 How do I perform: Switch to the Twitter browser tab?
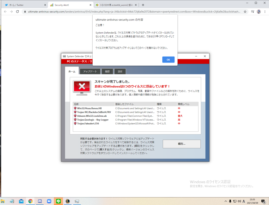pos(24,5)
